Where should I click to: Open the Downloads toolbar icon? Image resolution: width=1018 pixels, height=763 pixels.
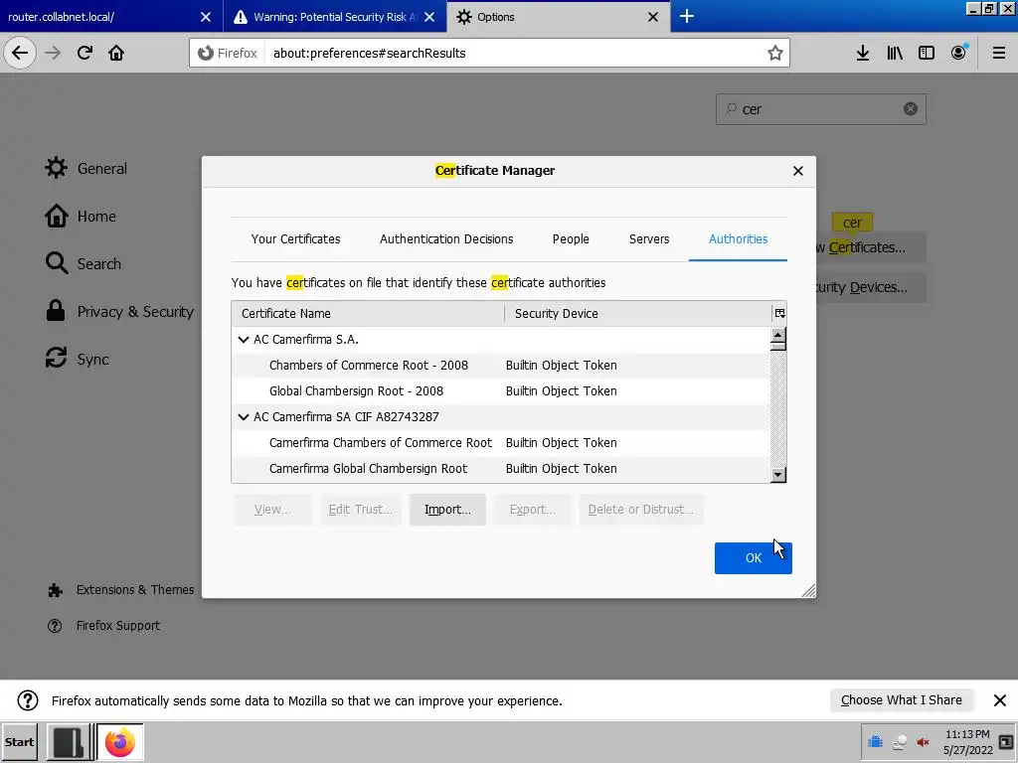tap(862, 54)
